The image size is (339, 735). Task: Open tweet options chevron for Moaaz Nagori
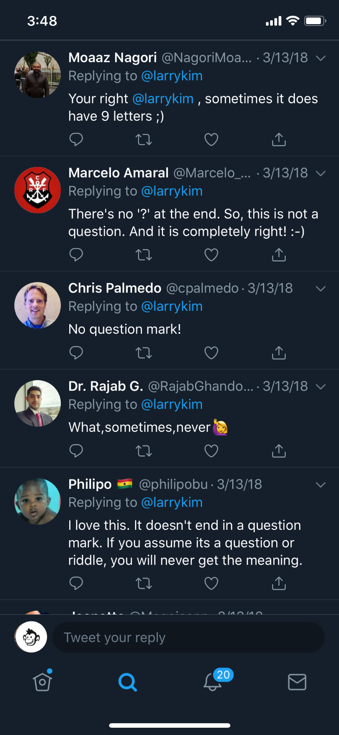tap(321, 58)
